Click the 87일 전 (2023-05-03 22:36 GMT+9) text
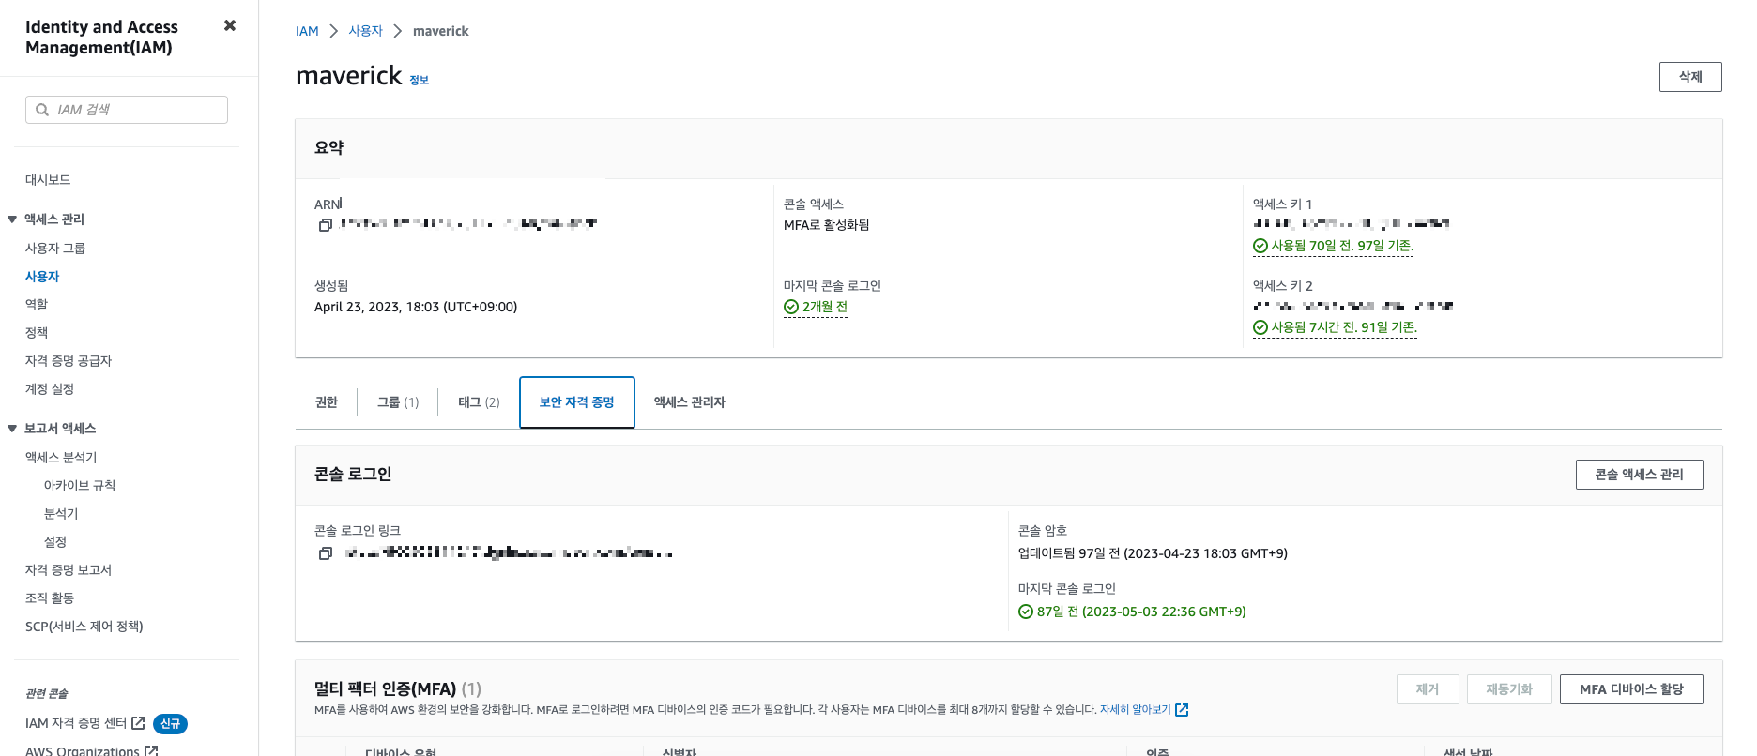Screen dimensions: 1757x756 point(1141,612)
